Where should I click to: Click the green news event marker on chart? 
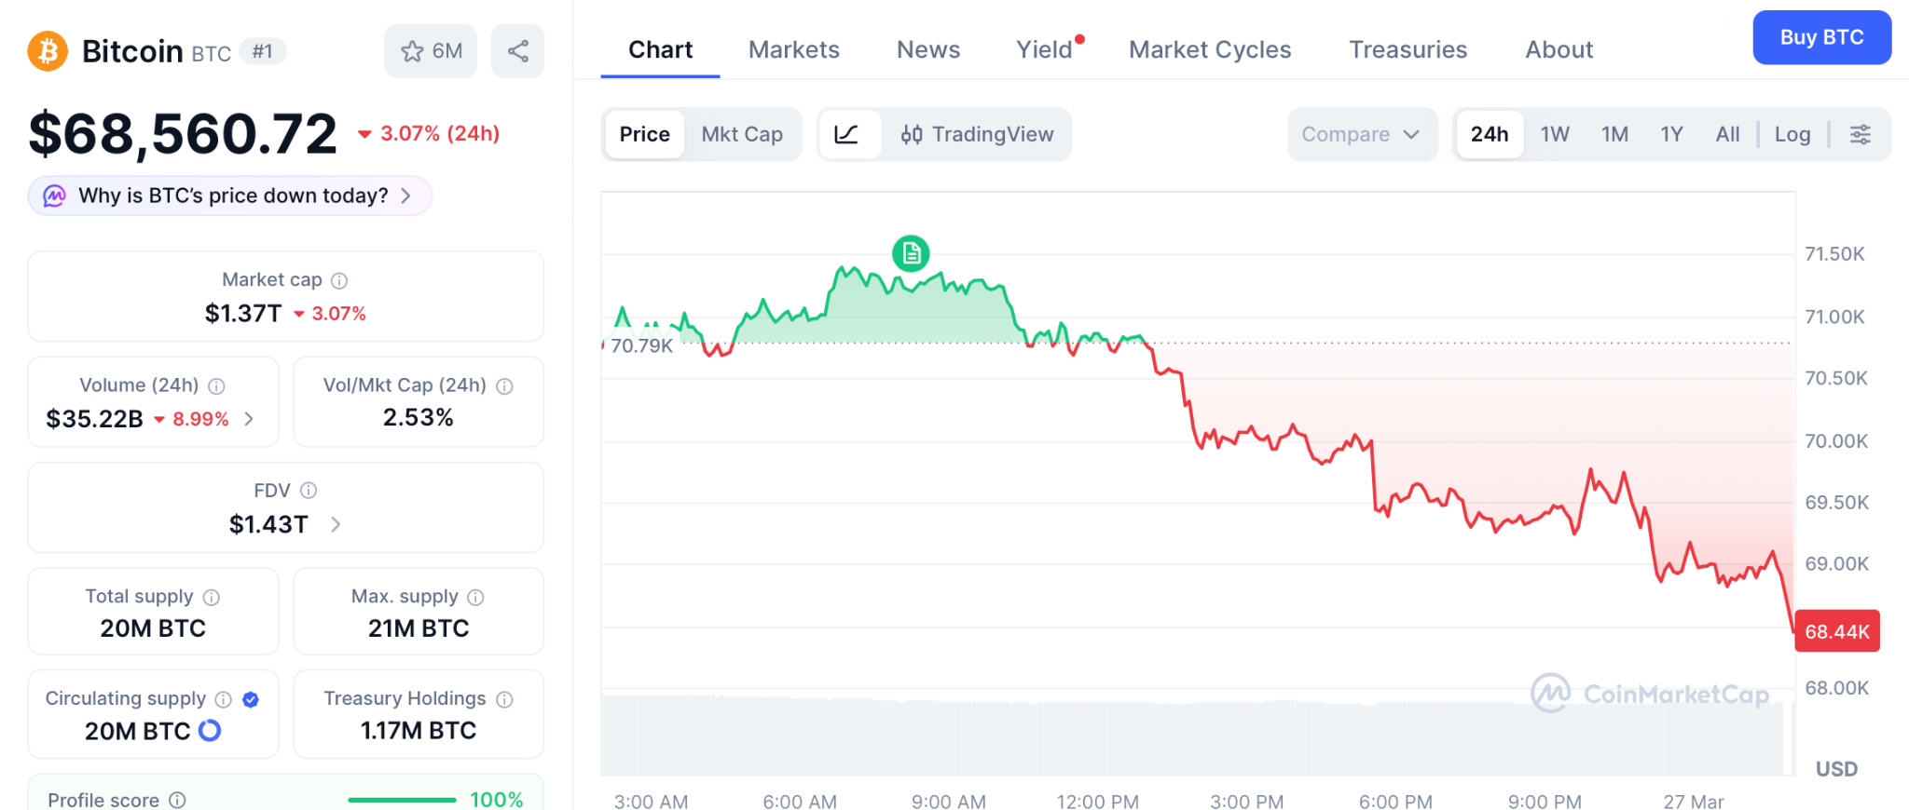911,253
